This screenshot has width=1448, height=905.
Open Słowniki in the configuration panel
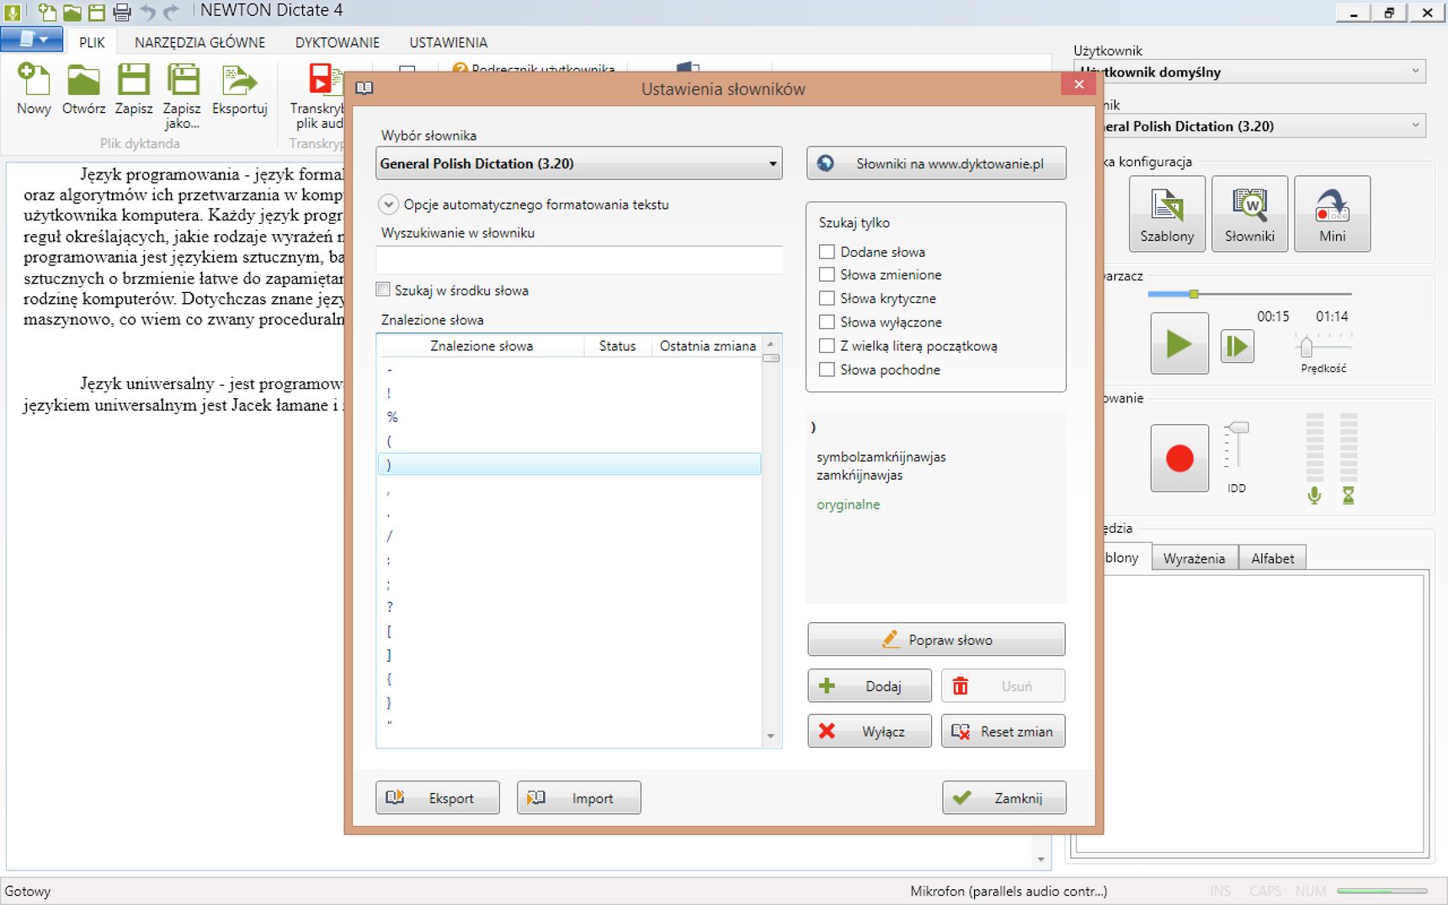click(x=1249, y=214)
